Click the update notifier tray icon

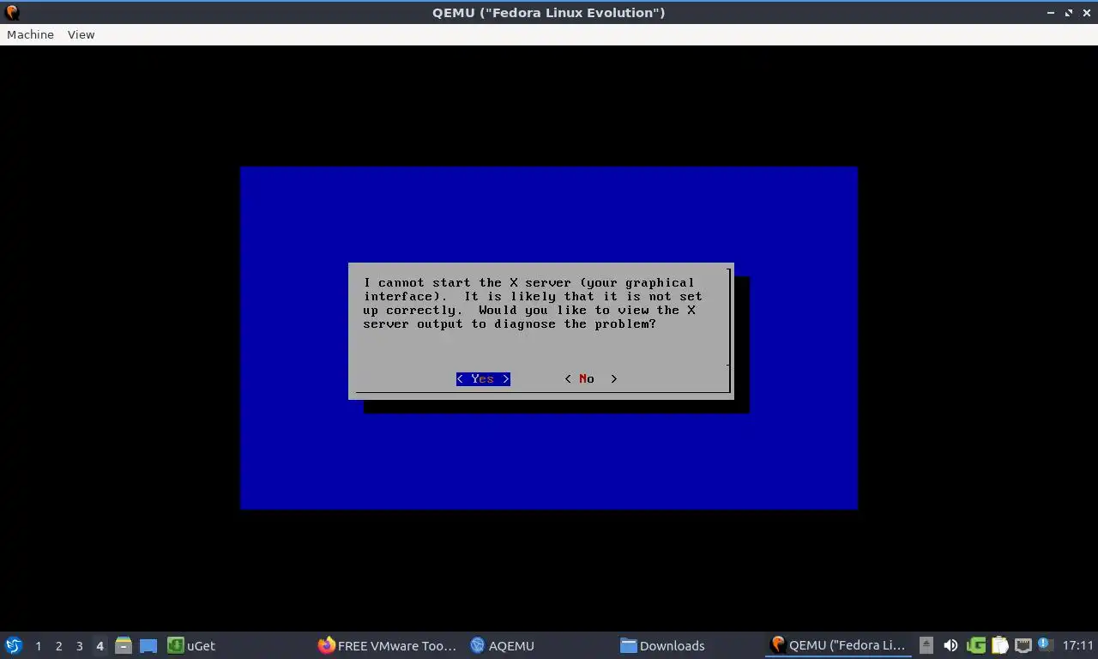click(1045, 644)
